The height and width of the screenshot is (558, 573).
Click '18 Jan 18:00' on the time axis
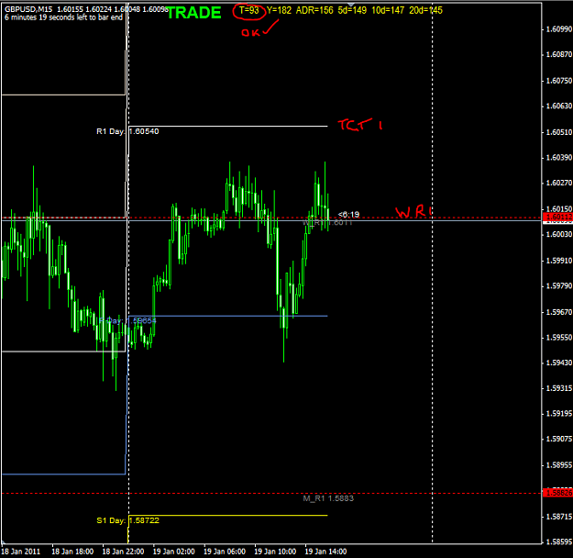[x=72, y=552]
